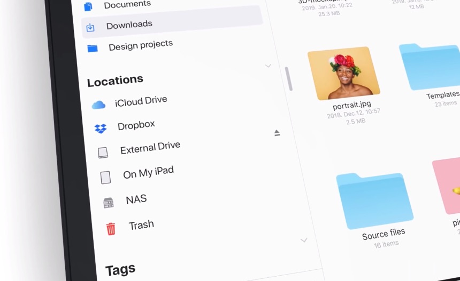Click the External Drive disk icon
The image size is (460, 281).
(x=103, y=152)
